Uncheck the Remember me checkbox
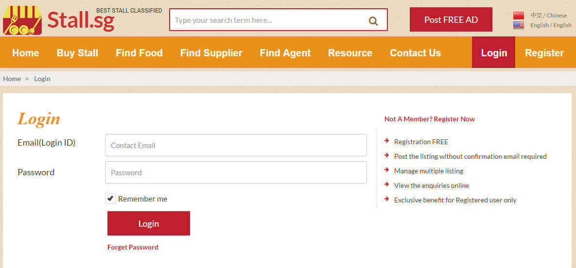The width and height of the screenshot is (576, 268). pos(110,199)
